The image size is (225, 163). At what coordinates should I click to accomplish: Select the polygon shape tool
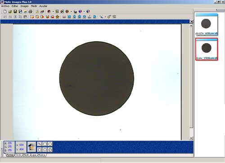coord(50,144)
